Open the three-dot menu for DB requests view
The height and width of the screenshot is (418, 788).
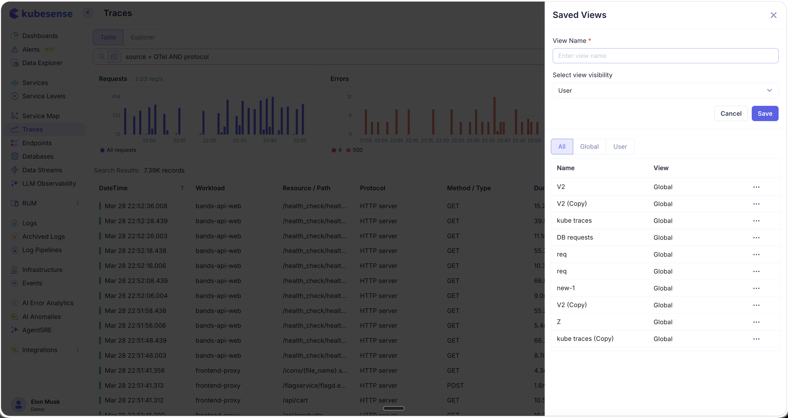(x=756, y=238)
